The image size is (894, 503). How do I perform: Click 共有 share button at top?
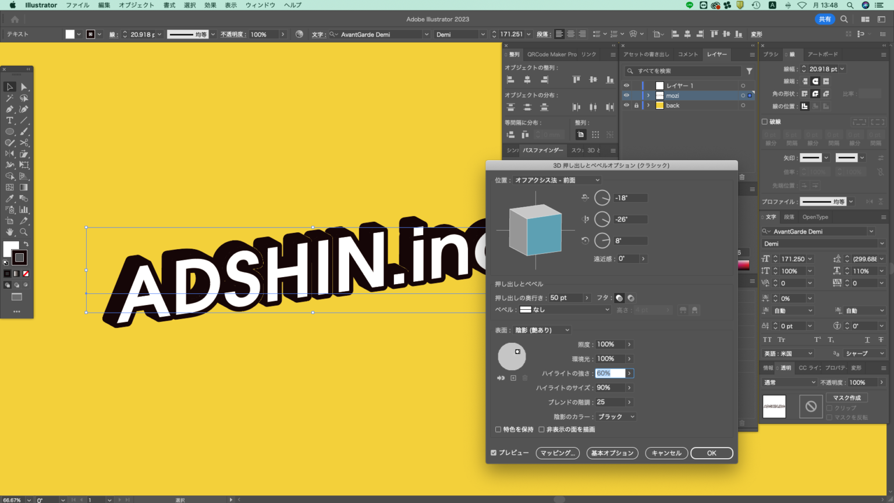click(825, 19)
